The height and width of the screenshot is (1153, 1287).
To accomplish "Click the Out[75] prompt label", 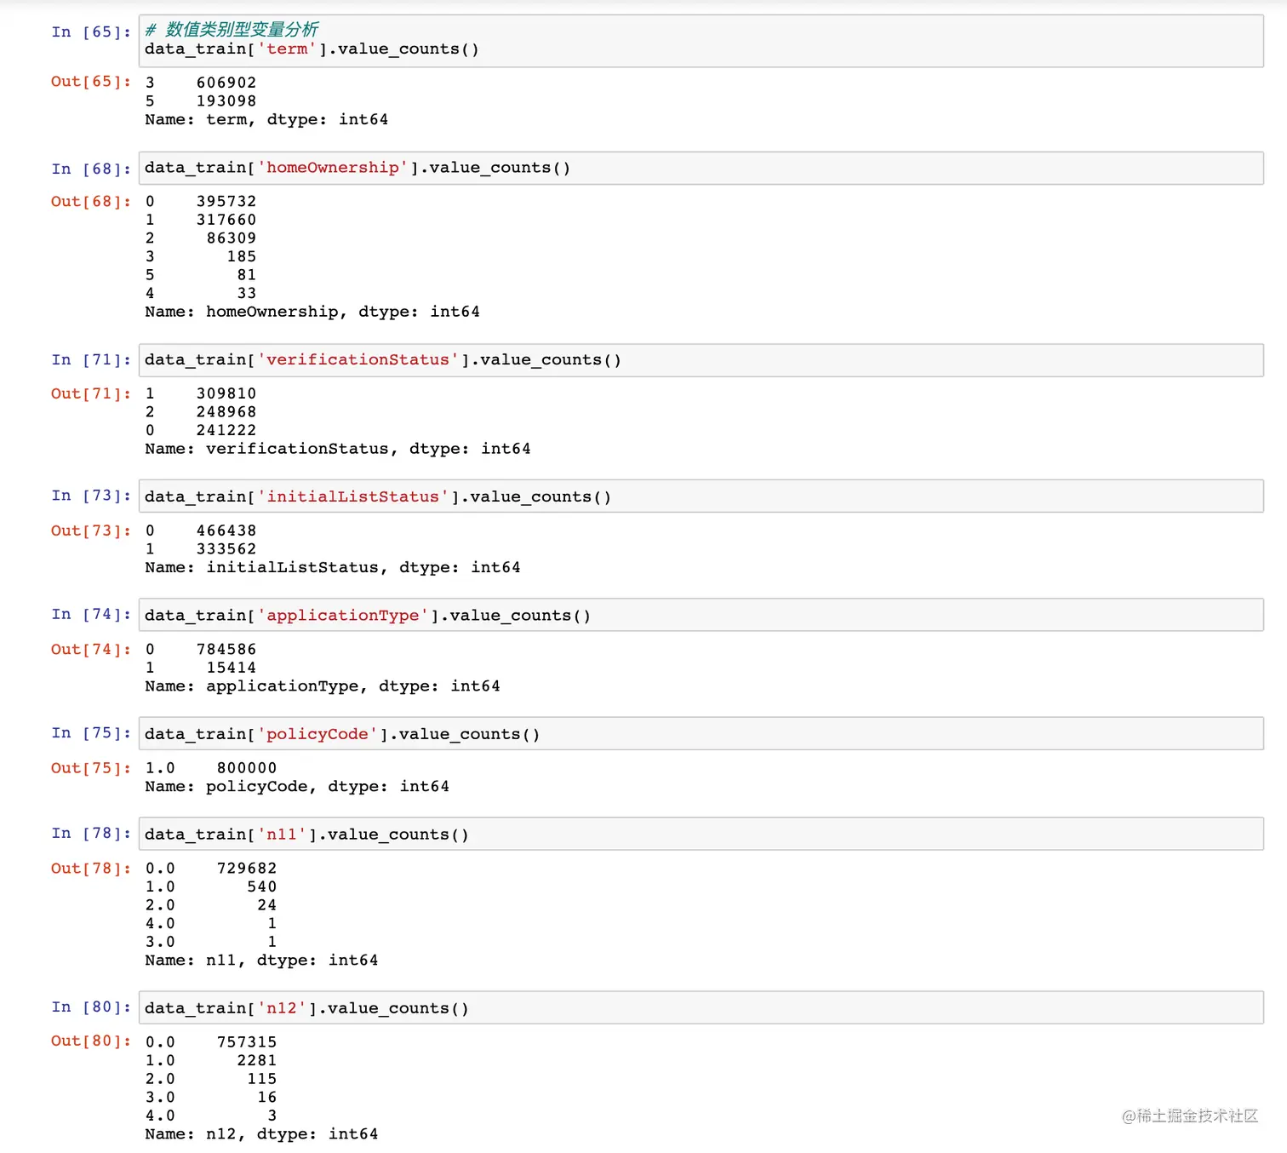I will pos(91,768).
